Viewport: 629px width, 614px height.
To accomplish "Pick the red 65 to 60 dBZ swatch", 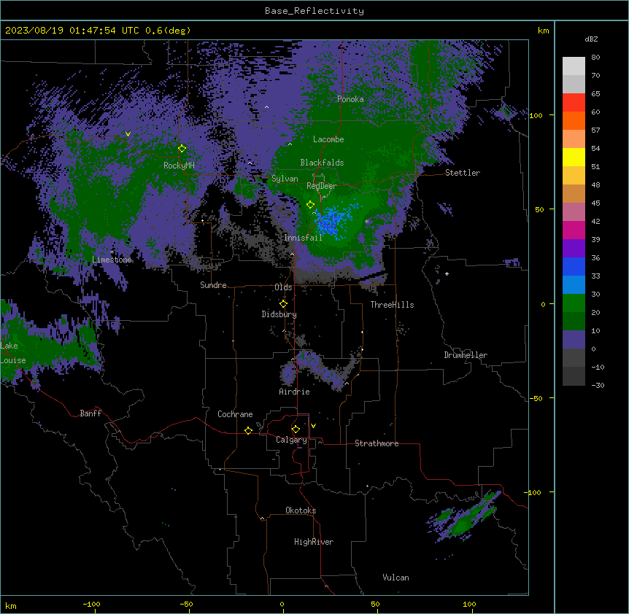I will click(x=574, y=103).
